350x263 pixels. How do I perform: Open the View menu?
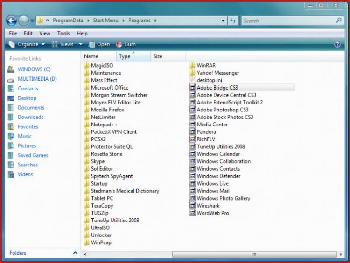[45, 34]
